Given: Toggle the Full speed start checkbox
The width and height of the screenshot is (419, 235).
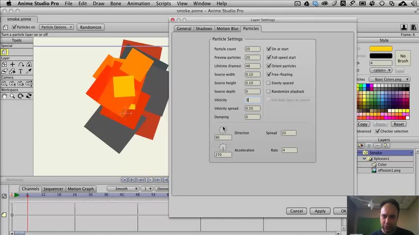Looking at the screenshot, I should [268, 57].
